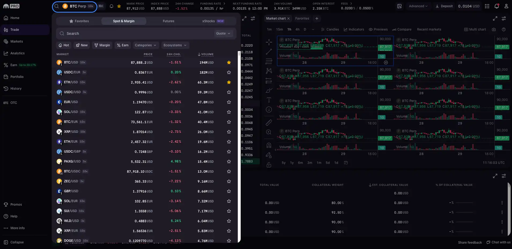This screenshot has width=512, height=249.
Task: Open the Indicators panel
Action: pyautogui.click(x=354, y=29)
